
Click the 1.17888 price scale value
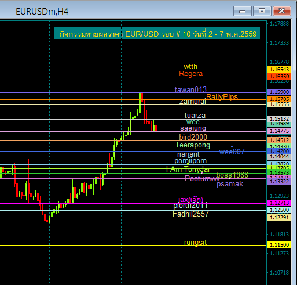click(279, 24)
